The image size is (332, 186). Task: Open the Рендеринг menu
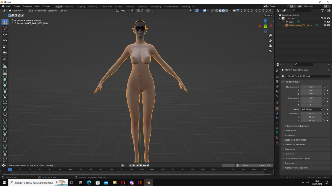[x=28, y=6]
